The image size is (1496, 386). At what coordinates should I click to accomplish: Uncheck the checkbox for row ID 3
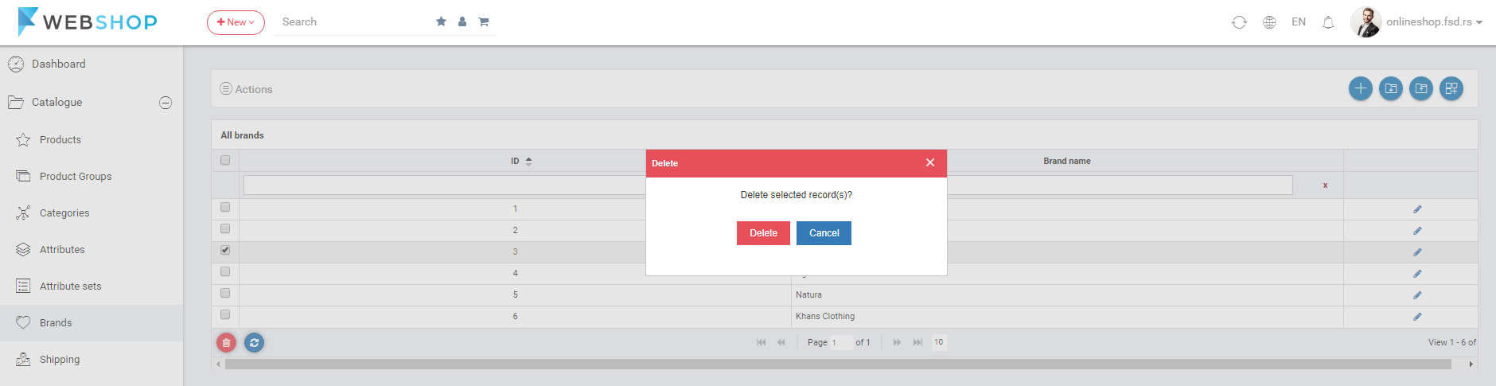225,250
